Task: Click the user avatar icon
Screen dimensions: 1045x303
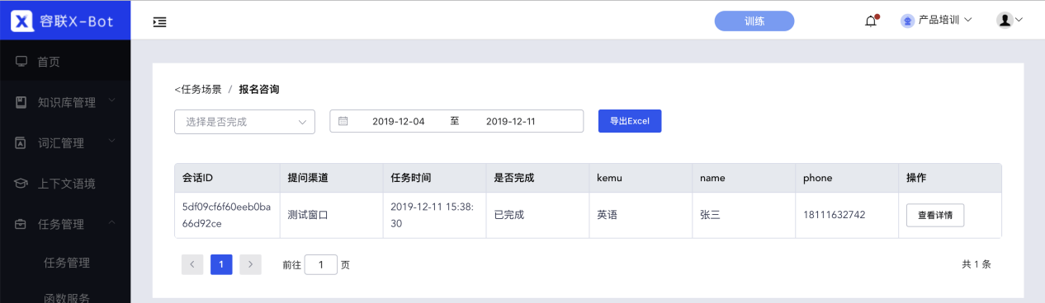Action: click(1005, 20)
